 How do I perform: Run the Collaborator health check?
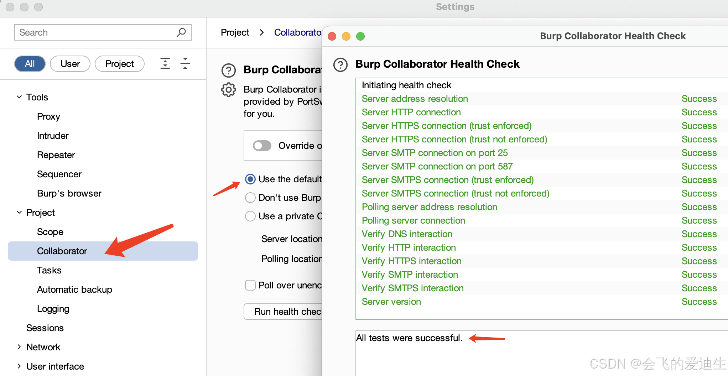(x=283, y=312)
